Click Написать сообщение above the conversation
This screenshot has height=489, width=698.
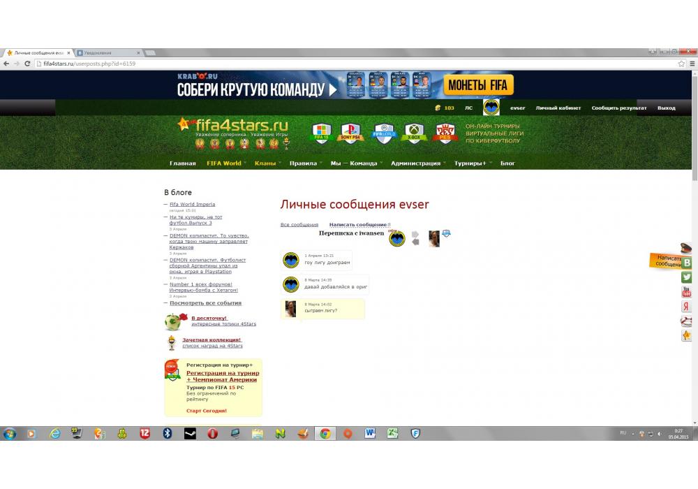(x=358, y=224)
